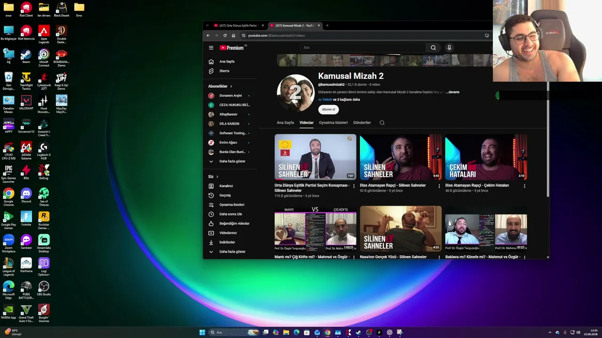Image resolution: width=602 pixels, height=338 pixels.
Task: Open options for Orta Dünya Eşitlik video
Action: click(354, 186)
